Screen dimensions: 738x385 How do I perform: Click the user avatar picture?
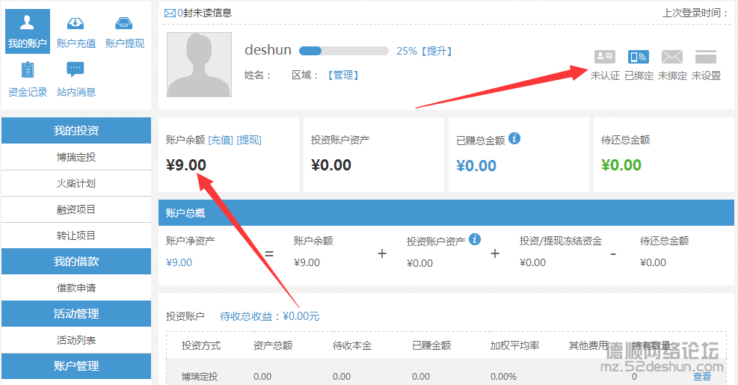click(199, 64)
